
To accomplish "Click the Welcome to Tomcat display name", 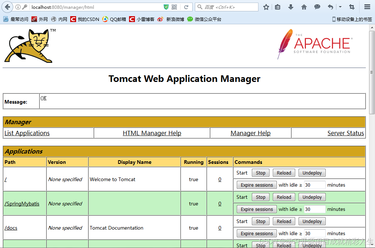I will (113, 179).
